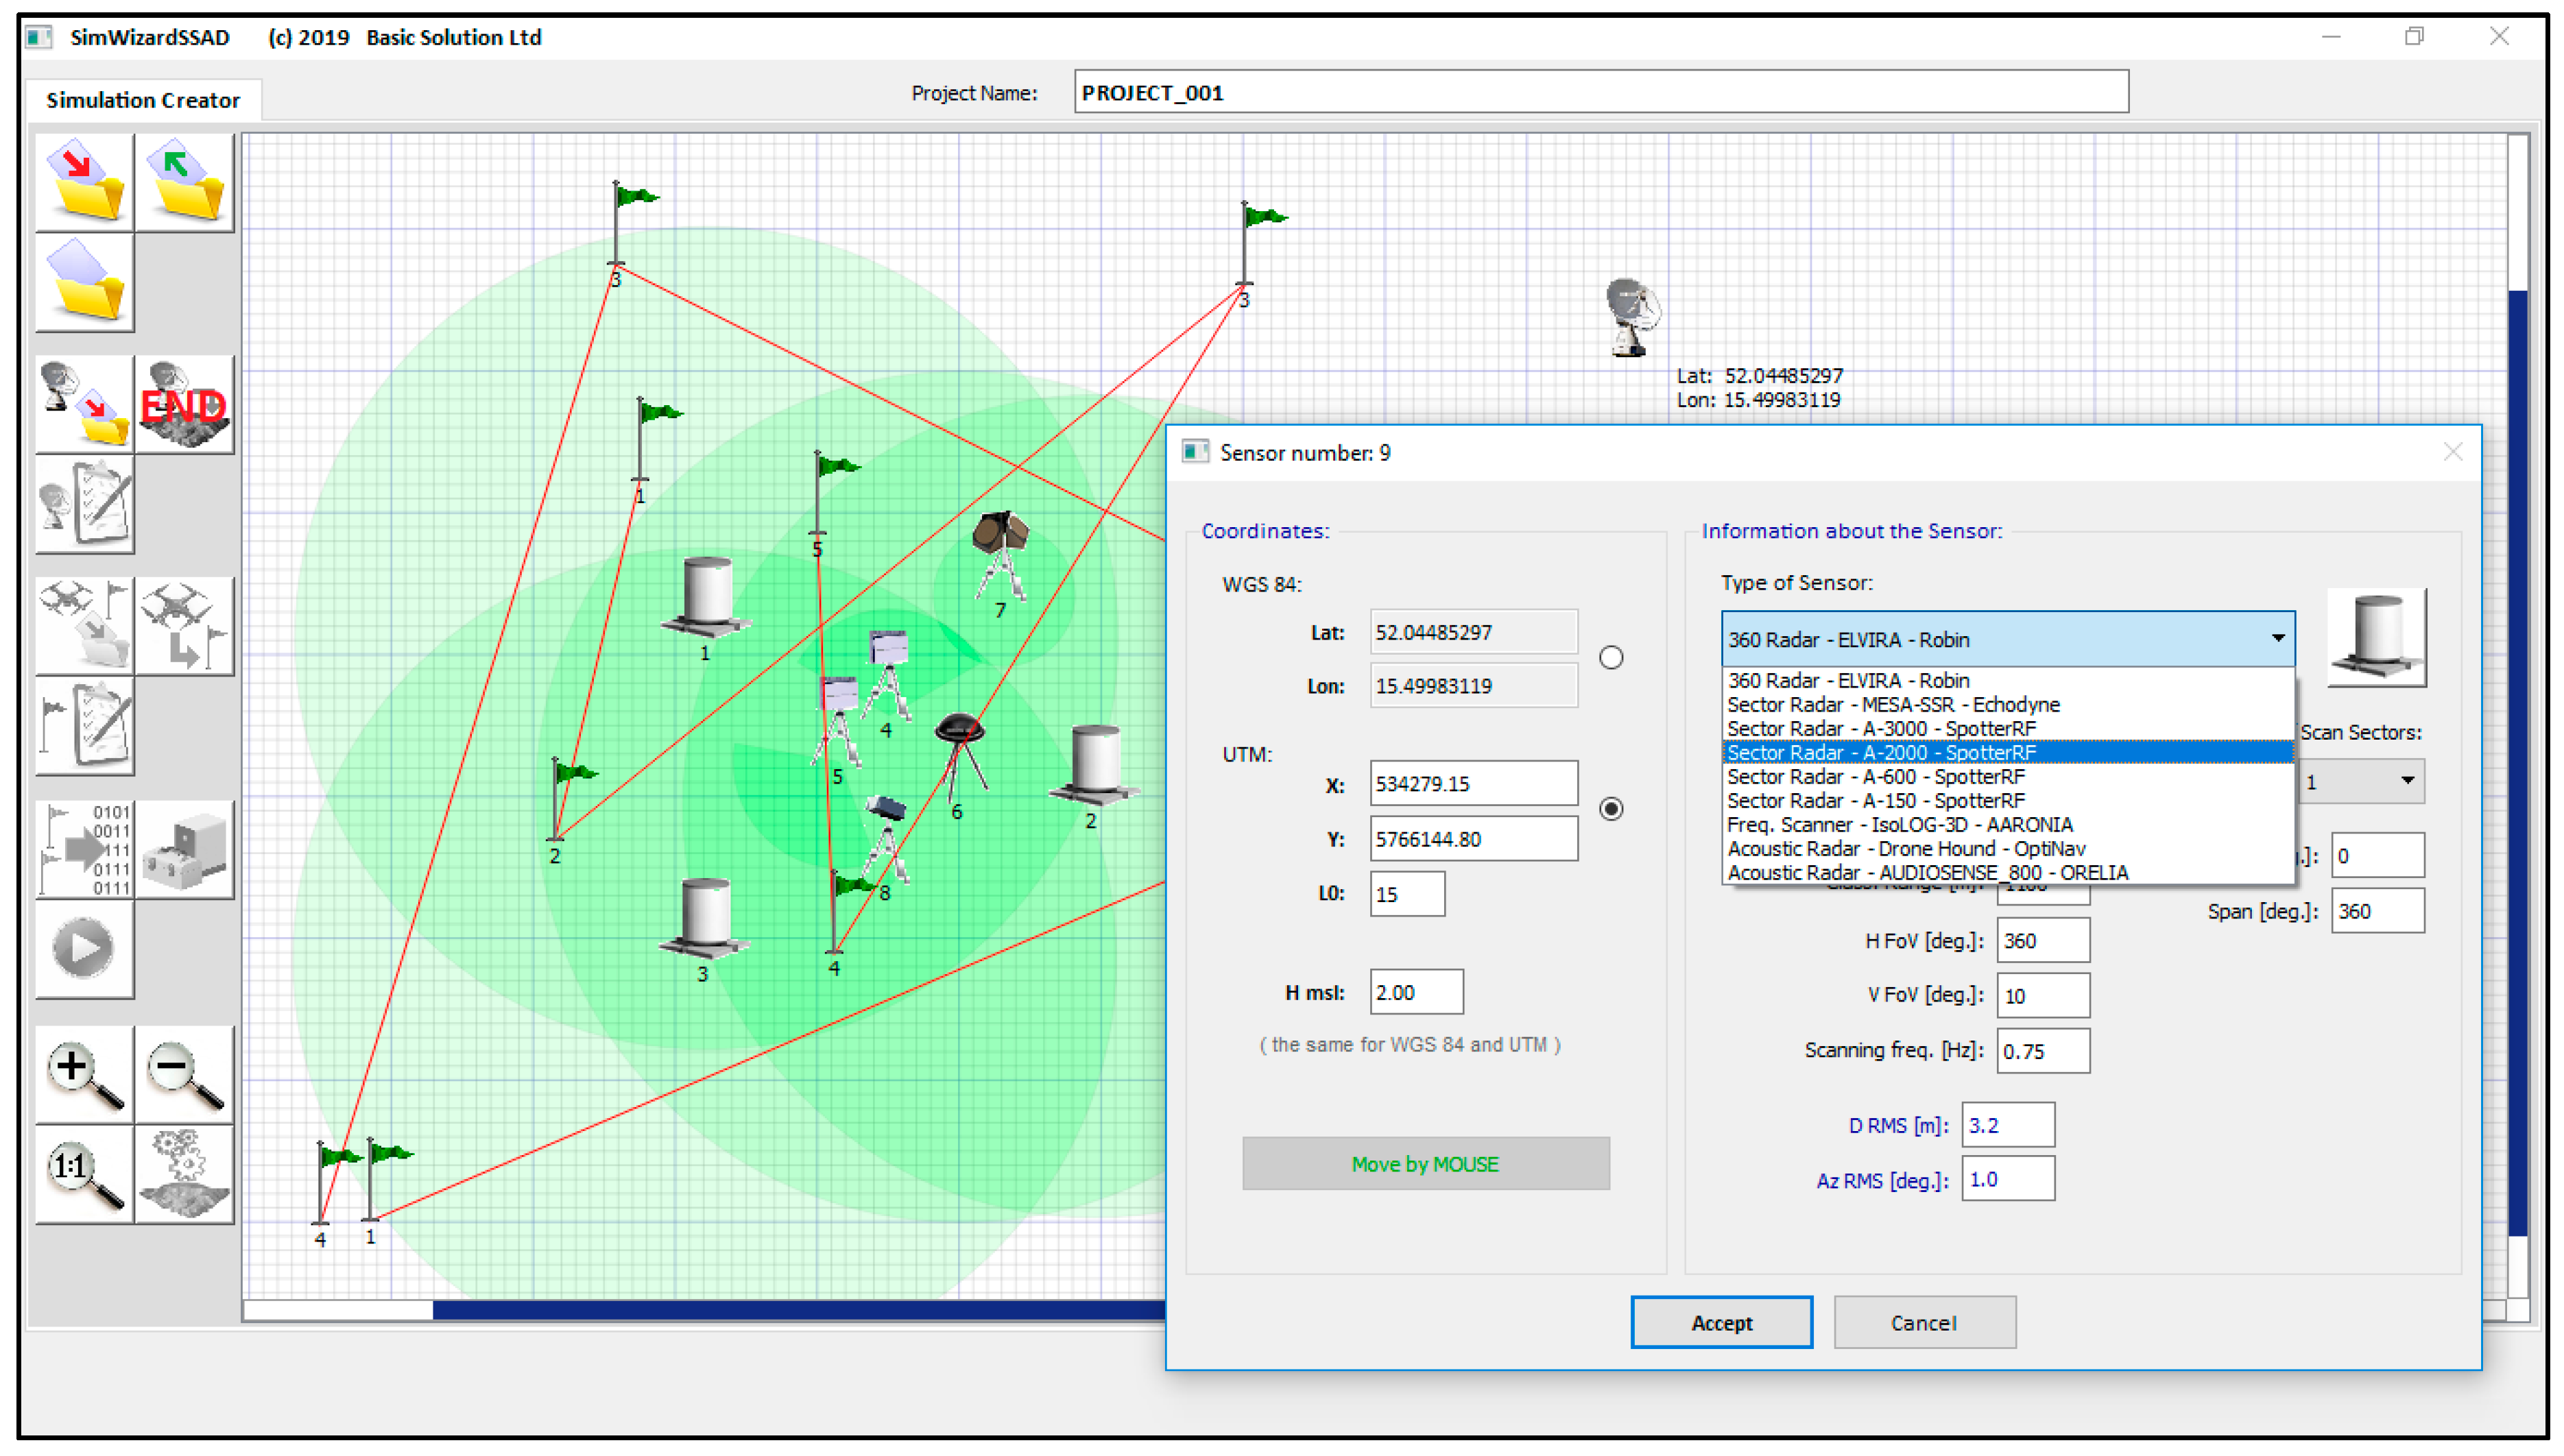Select the WGS 84 coordinates radio button
Image resolution: width=2564 pixels, height=1456 pixels.
pyautogui.click(x=1611, y=658)
